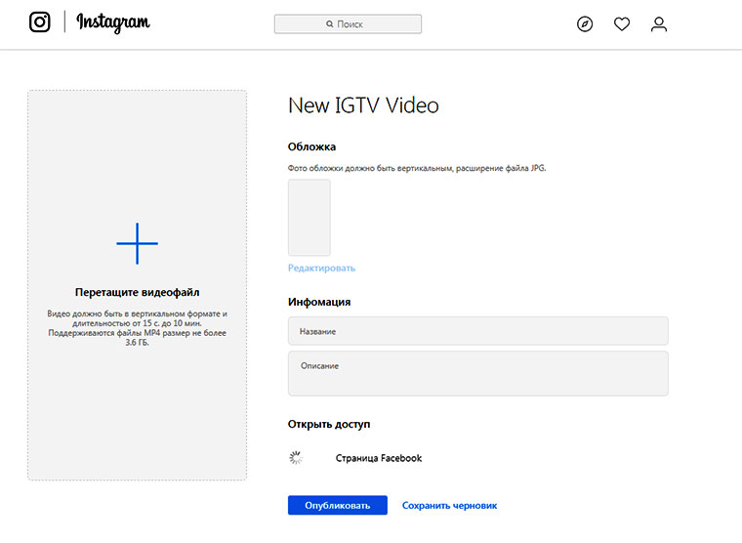Focus the Поиск search field
This screenshot has width=742, height=543.
(348, 24)
